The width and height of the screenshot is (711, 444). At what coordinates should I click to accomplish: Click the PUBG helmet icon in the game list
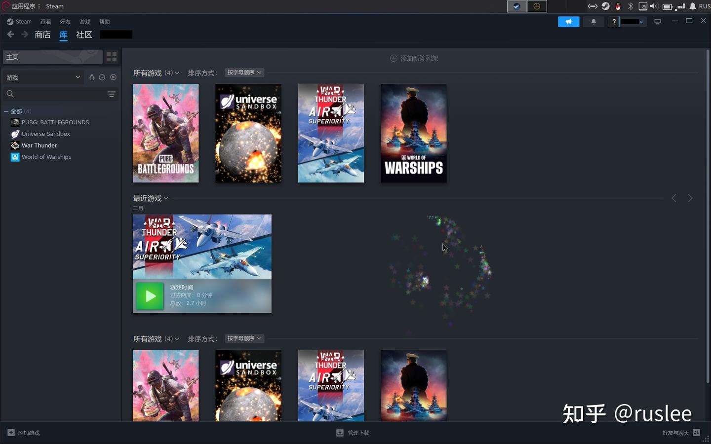[x=15, y=122]
